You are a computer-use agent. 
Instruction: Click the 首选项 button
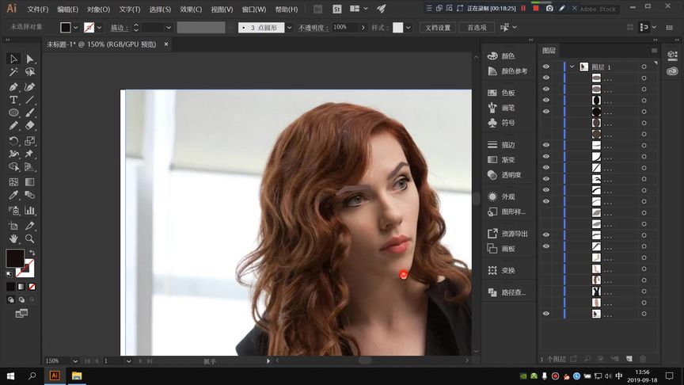477,27
